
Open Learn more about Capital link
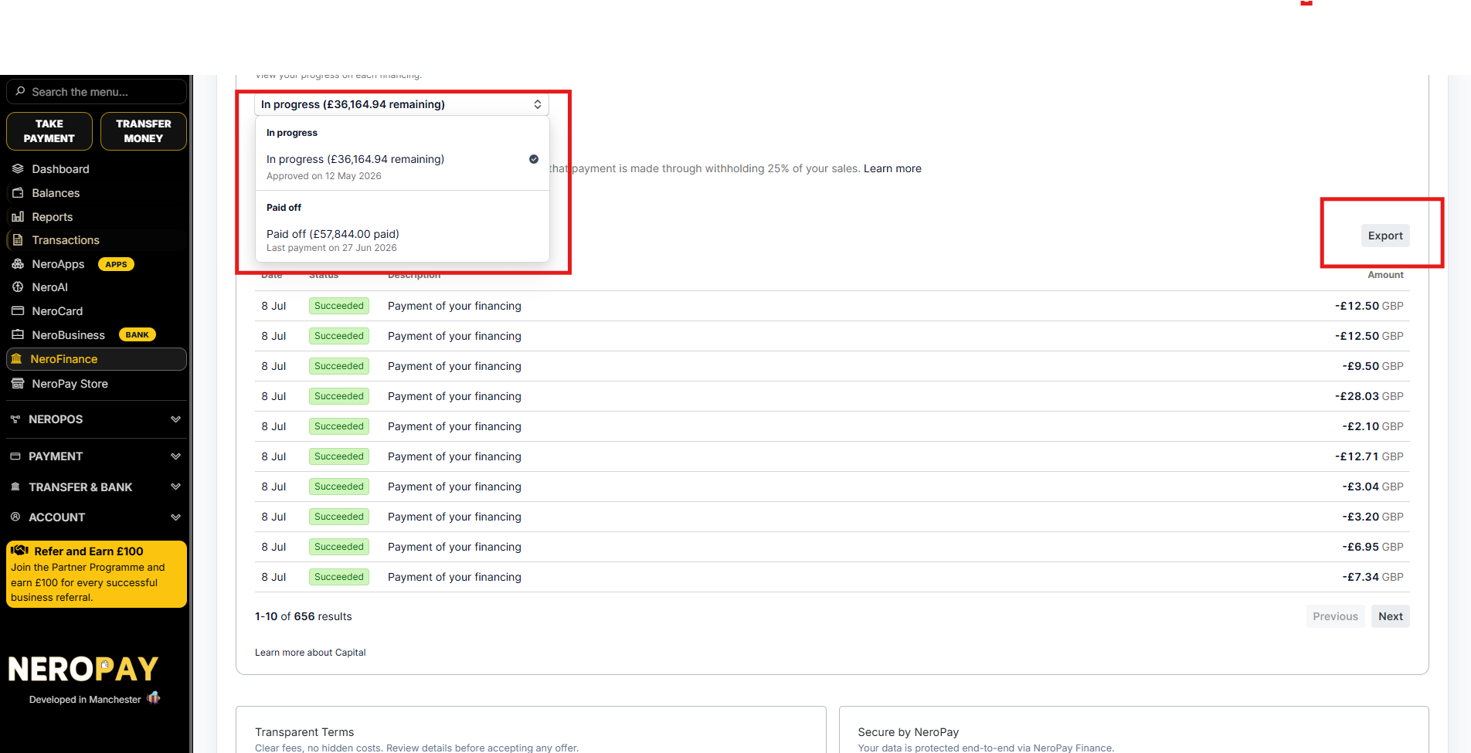tap(311, 653)
